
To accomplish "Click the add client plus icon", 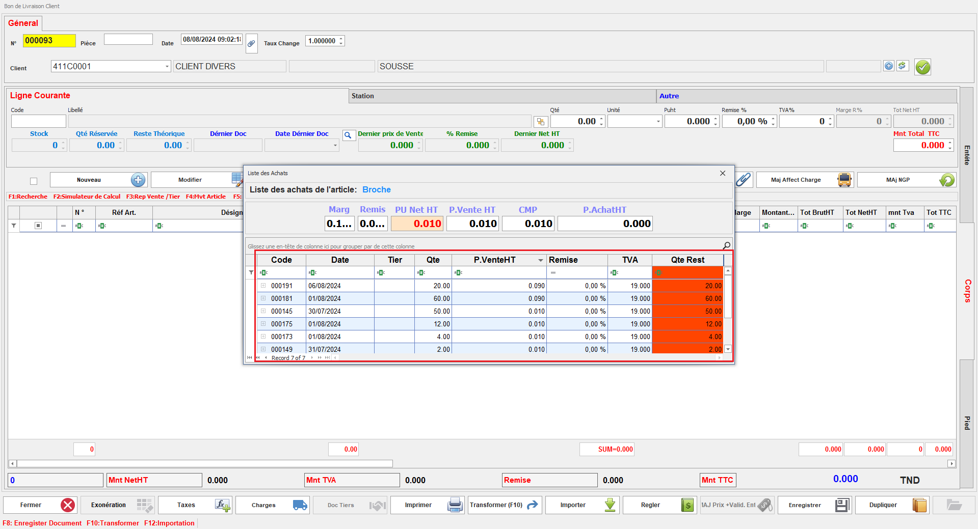I will (x=889, y=66).
